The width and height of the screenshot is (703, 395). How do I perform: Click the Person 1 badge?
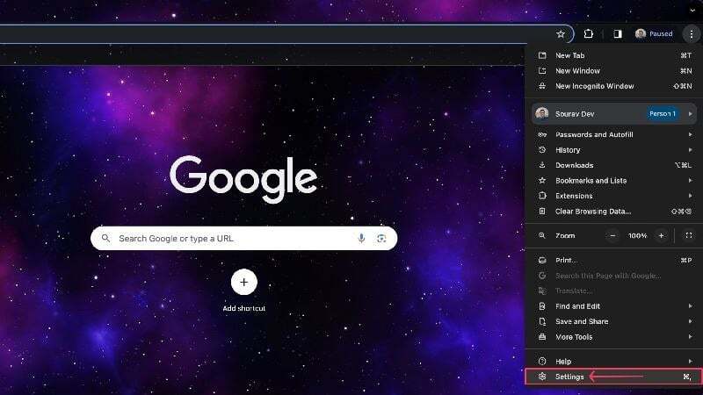(663, 114)
